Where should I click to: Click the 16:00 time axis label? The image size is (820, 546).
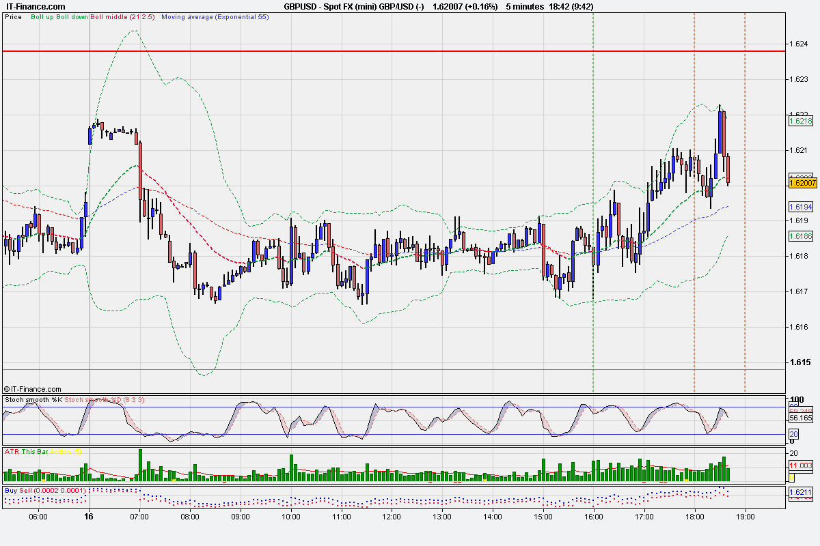coord(593,517)
